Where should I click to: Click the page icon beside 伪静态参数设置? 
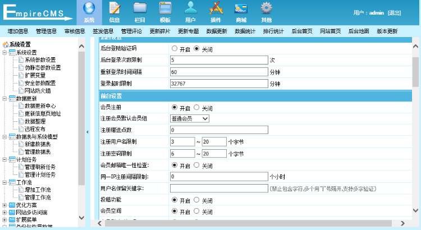(21, 68)
